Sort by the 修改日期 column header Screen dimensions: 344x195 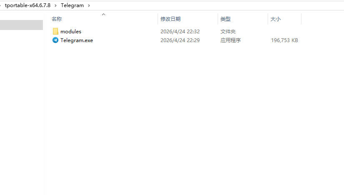(171, 19)
